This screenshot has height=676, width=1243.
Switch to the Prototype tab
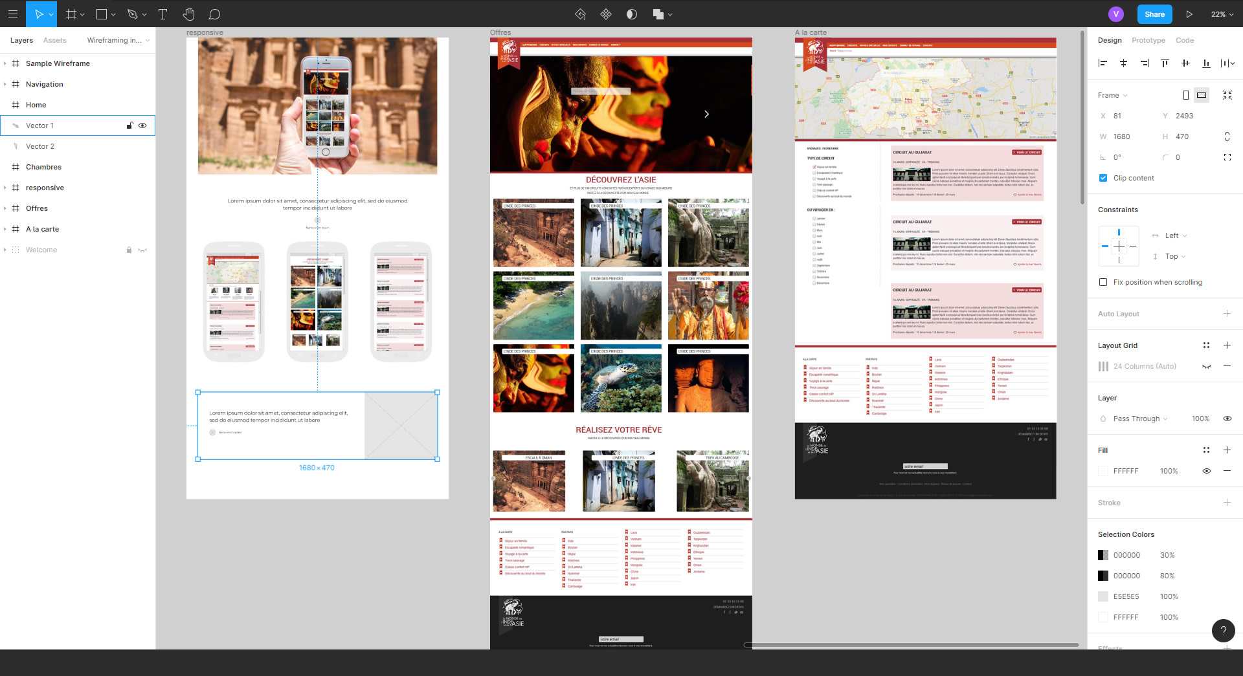pos(1148,40)
